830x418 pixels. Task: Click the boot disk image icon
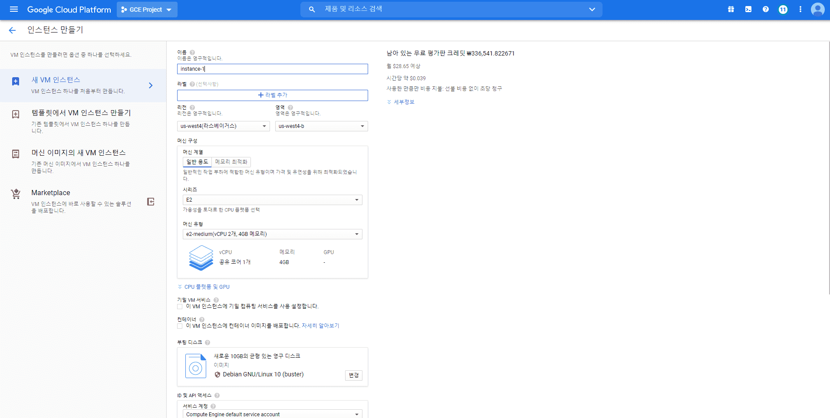click(196, 366)
